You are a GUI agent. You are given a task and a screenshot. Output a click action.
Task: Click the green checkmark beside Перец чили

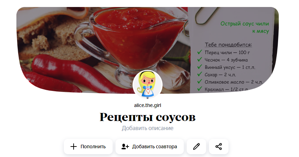200,52
